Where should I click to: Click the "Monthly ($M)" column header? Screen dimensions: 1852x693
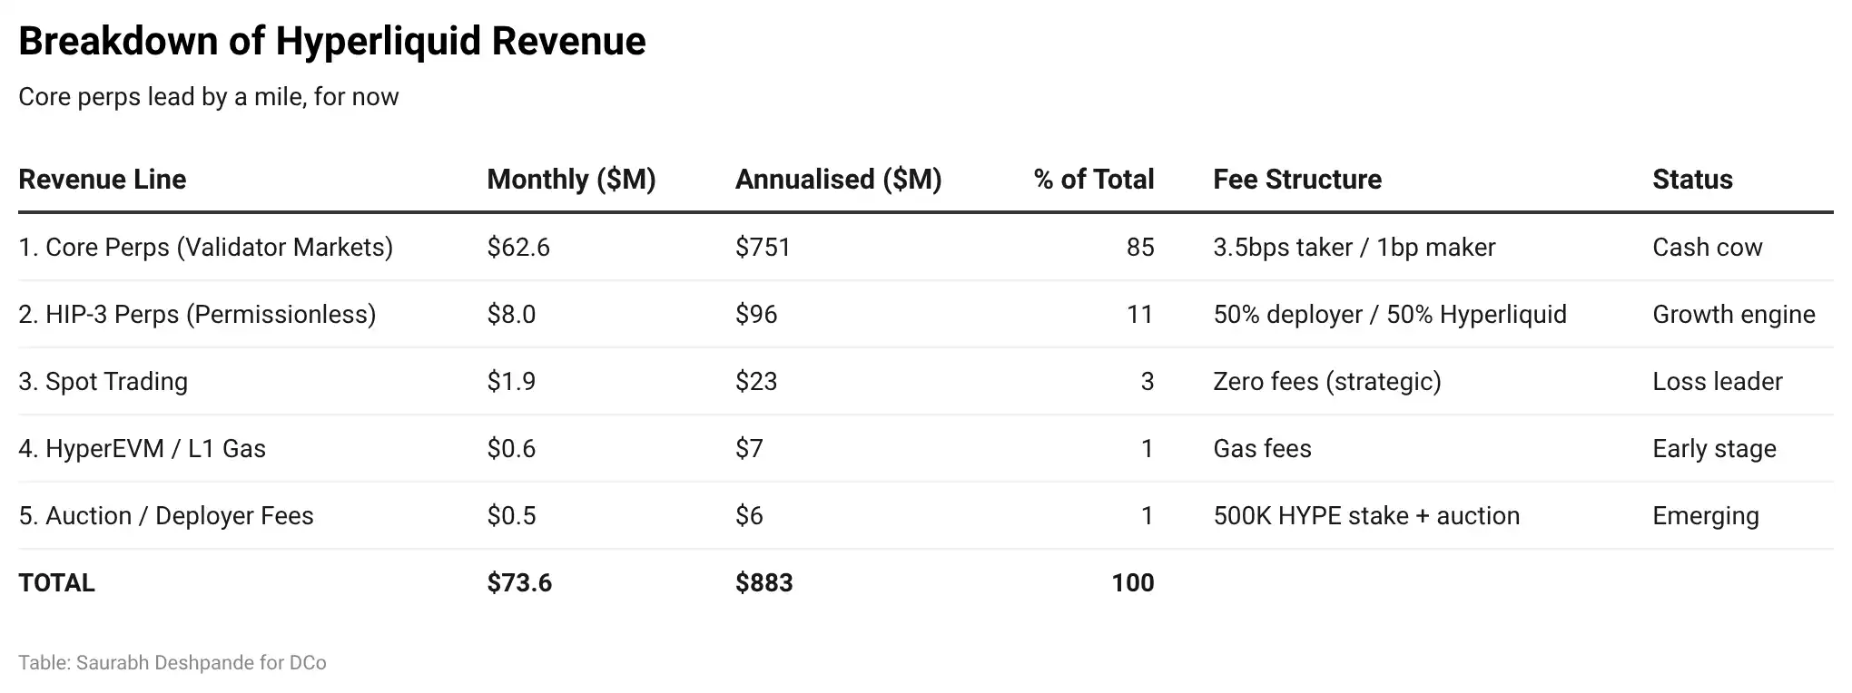tap(571, 180)
